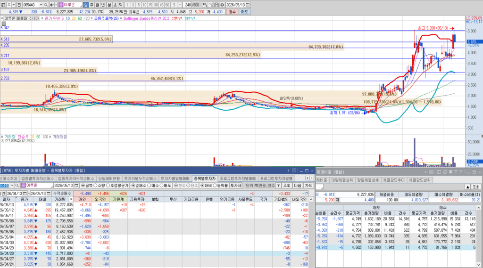Viewport: 483px width, 268px height.
Task: Select the 금액 radio button
Action: [x=83, y=186]
